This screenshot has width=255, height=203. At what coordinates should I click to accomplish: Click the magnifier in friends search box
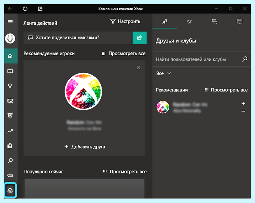[245, 59]
